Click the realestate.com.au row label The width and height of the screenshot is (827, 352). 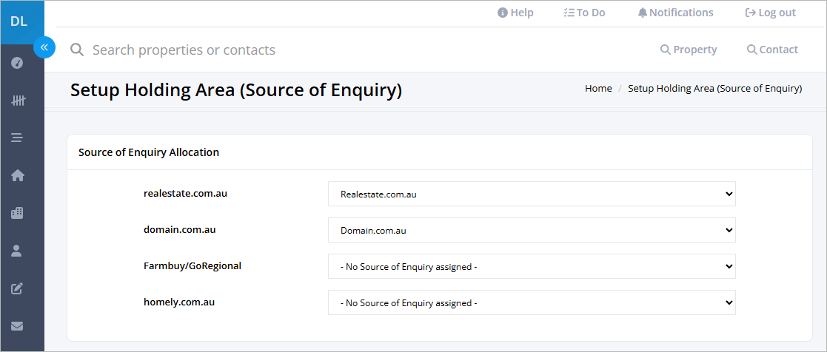[185, 194]
